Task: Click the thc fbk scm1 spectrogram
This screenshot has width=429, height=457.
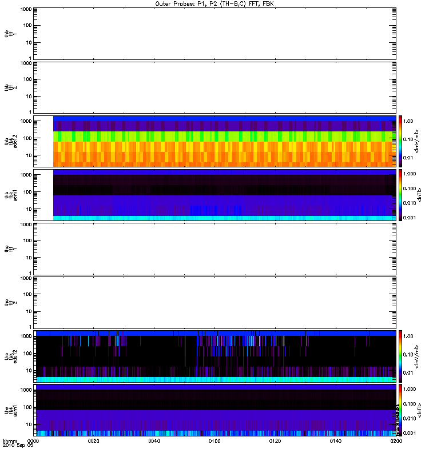Action: [216, 410]
